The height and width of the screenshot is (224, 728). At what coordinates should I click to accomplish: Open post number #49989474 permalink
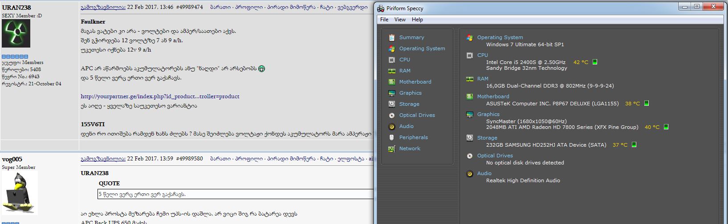pos(189,7)
